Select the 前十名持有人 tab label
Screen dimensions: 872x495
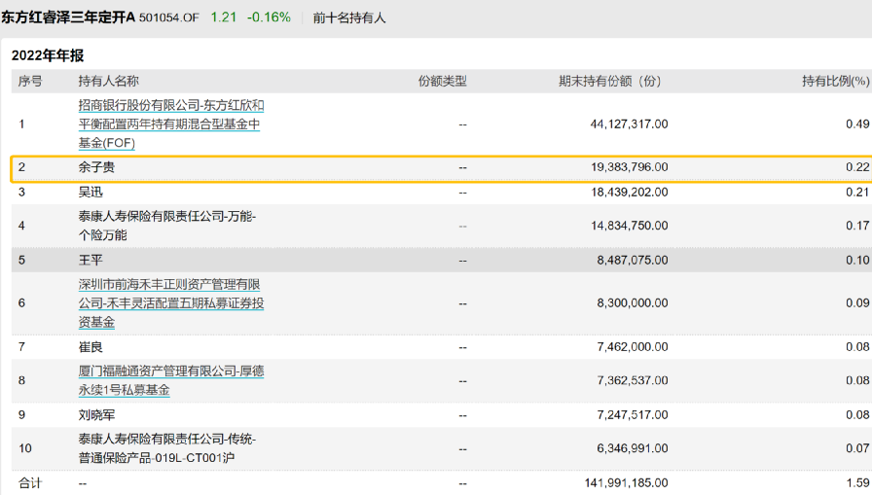[x=348, y=18]
